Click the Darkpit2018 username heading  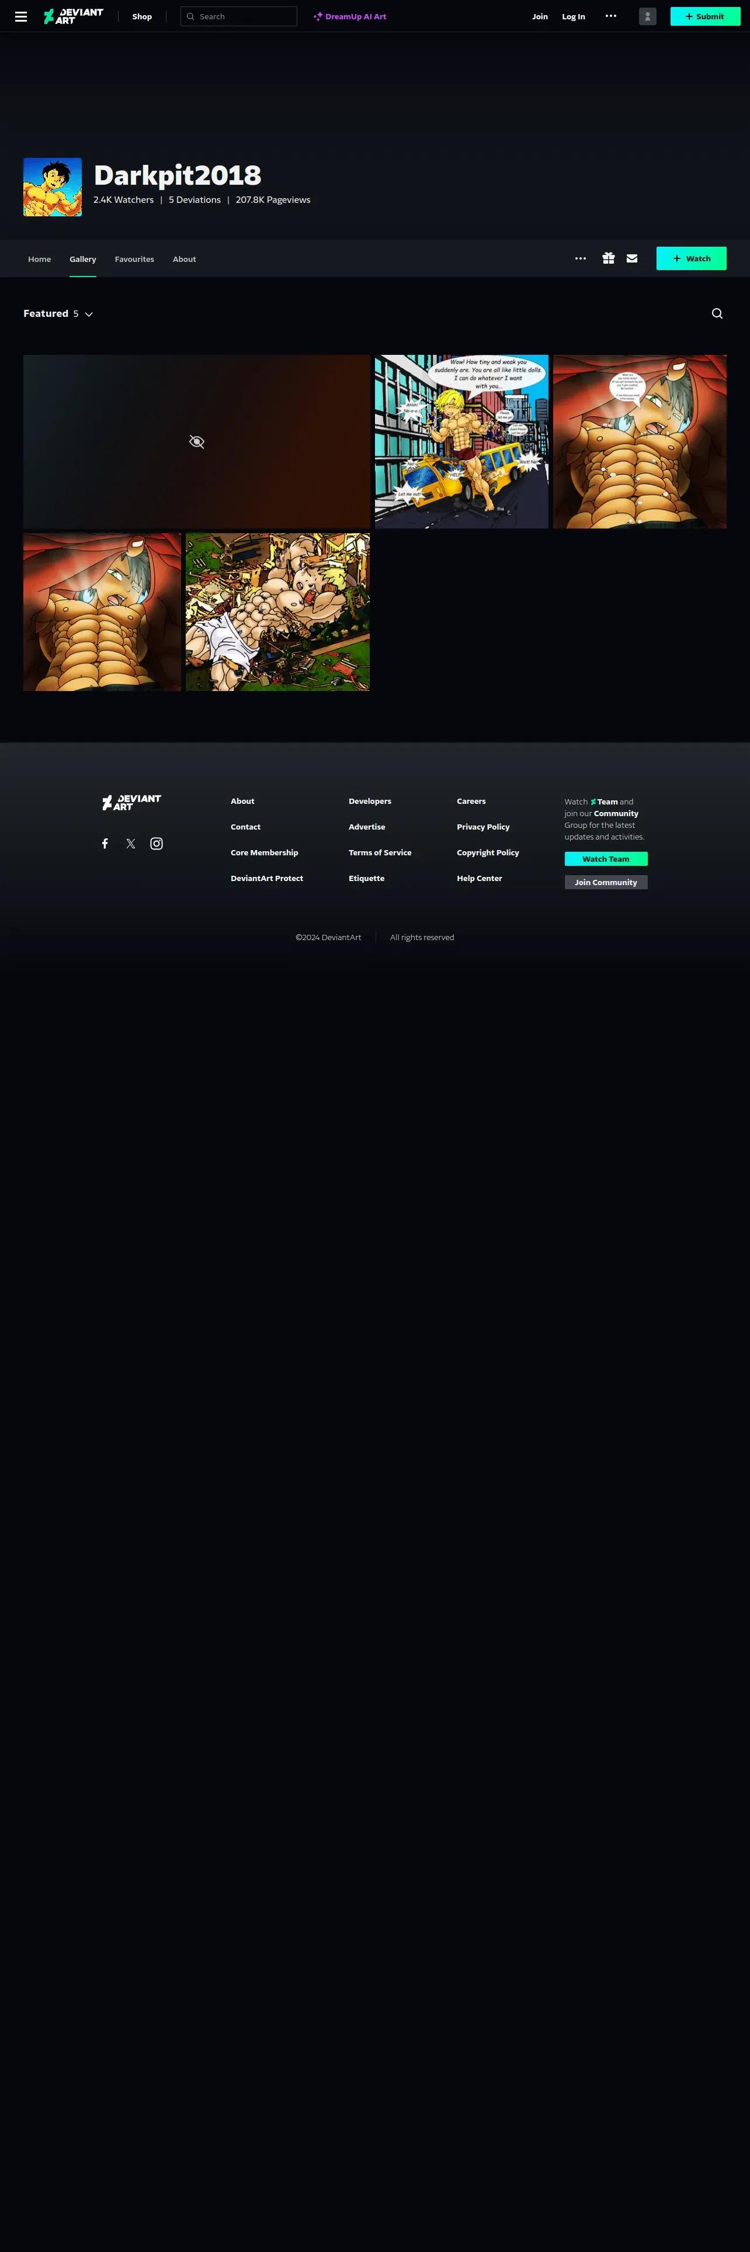click(177, 175)
